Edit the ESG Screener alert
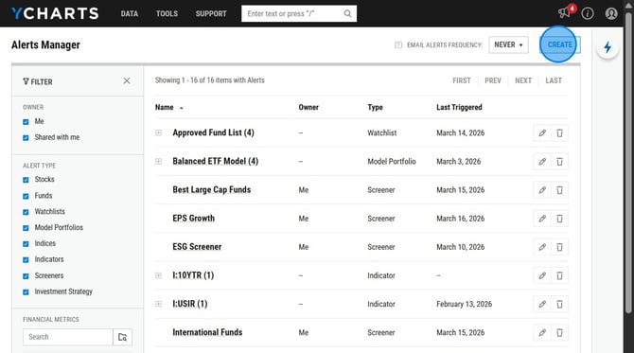Image resolution: width=634 pixels, height=353 pixels. [x=542, y=247]
